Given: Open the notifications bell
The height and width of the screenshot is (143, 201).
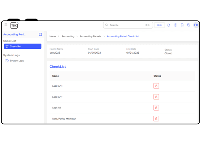Looking at the screenshot, I should click(169, 25).
